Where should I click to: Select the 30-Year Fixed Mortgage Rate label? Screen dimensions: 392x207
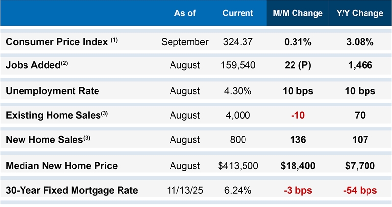[x=72, y=190]
